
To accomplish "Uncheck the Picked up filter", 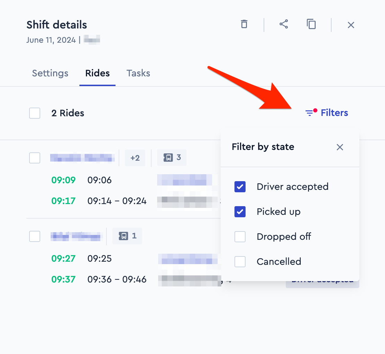I will pyautogui.click(x=240, y=212).
